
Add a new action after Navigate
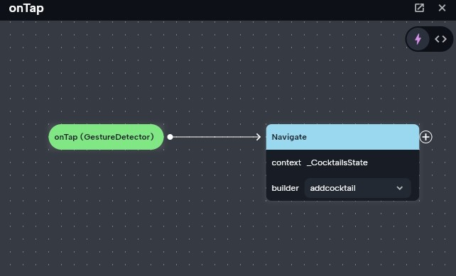(425, 137)
